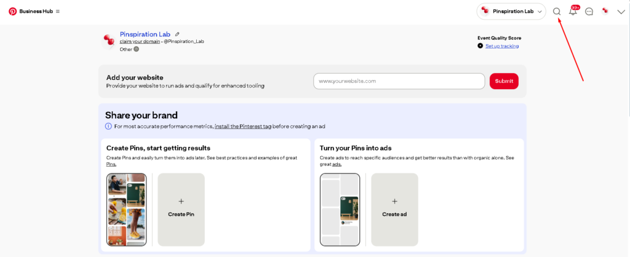Screen dimensions: 630x257
Task: Open the search magnifier icon
Action: (557, 11)
